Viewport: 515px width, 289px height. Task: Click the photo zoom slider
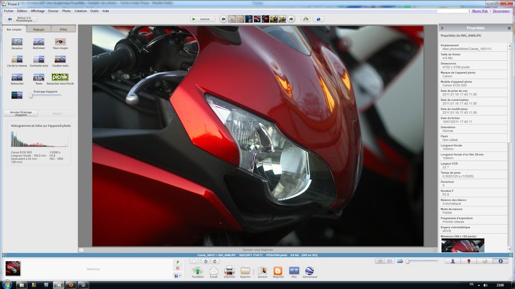(422, 261)
